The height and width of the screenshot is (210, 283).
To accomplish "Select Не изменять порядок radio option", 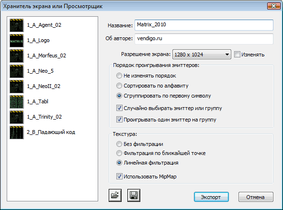I will tap(119, 76).
